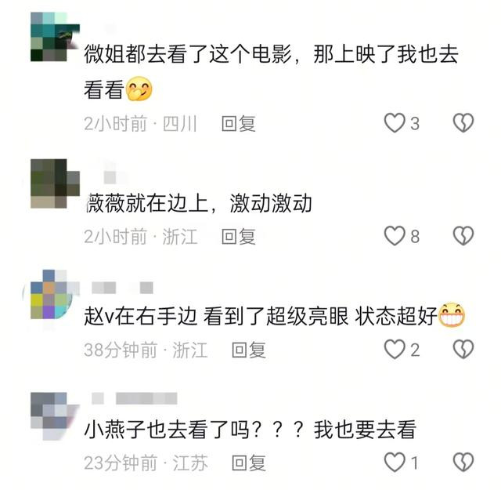This screenshot has width=501, height=490.
Task: Reply to the 2小时前 浙江 comment
Action: [239, 237]
